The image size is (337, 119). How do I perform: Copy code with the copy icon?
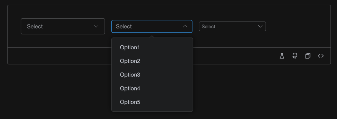308,56
